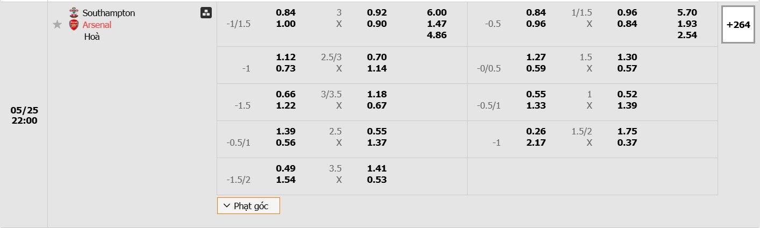
Task: Click the 05/25 22:00 match time
Action: [24, 115]
